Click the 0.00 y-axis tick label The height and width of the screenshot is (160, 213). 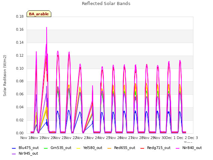click(x=20, y=133)
